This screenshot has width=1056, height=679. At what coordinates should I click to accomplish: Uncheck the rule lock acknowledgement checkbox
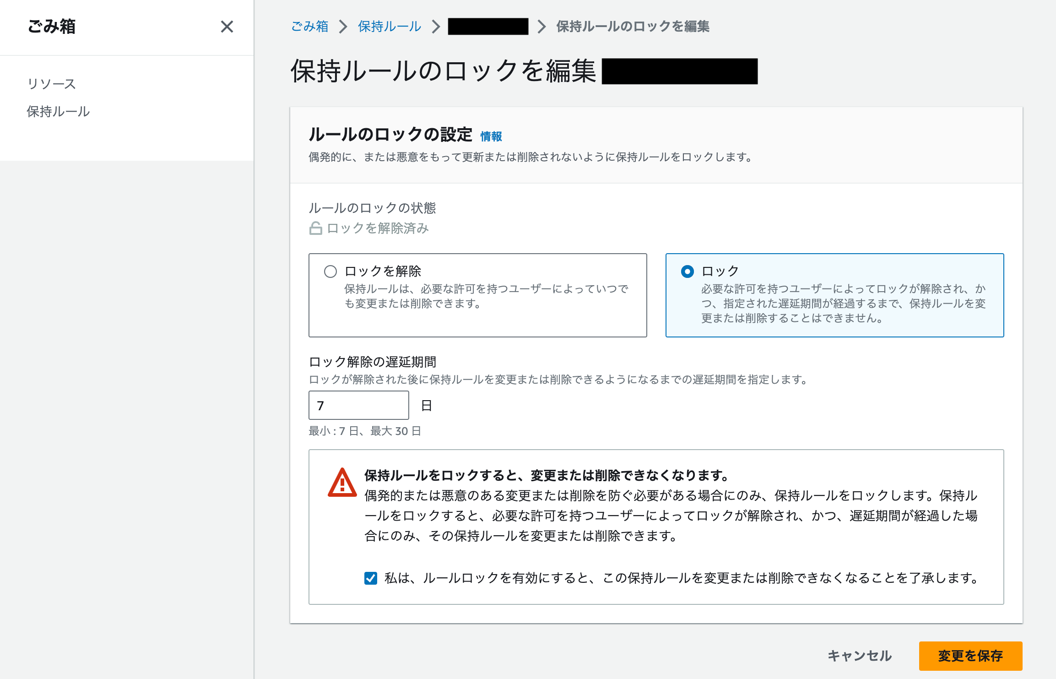pos(370,578)
